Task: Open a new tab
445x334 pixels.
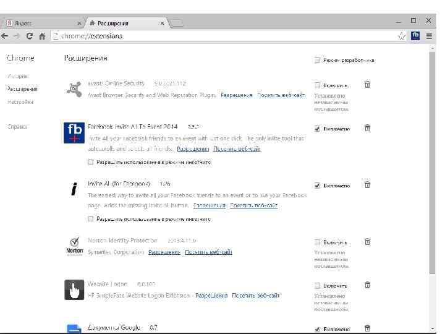Action: [x=177, y=24]
